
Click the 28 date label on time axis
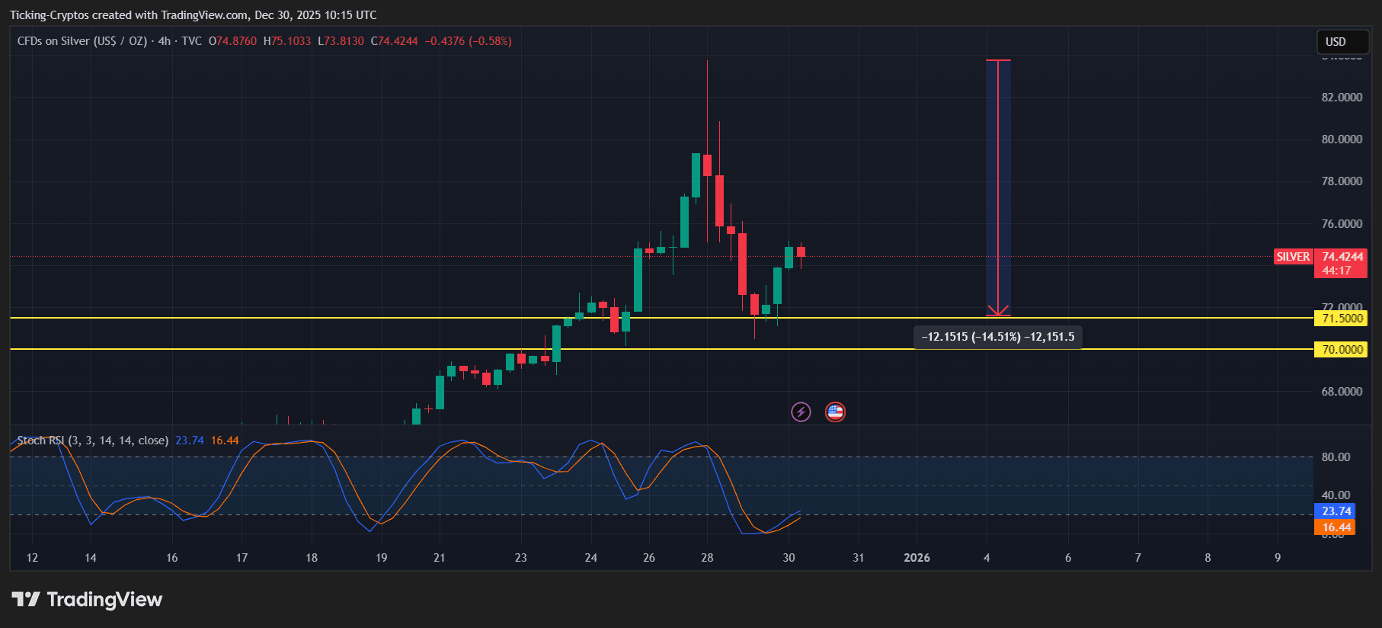707,558
